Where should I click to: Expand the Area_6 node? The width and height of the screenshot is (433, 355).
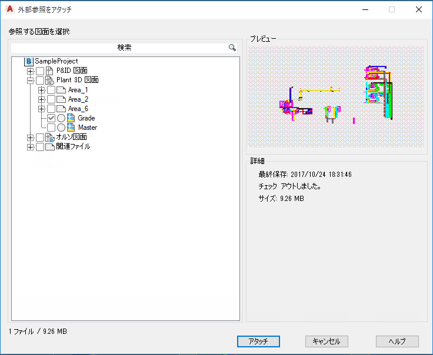coord(41,109)
